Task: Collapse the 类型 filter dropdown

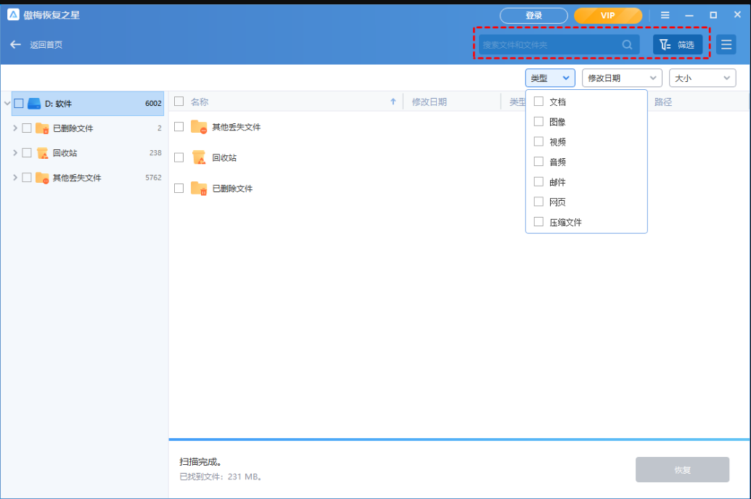Action: 550,78
